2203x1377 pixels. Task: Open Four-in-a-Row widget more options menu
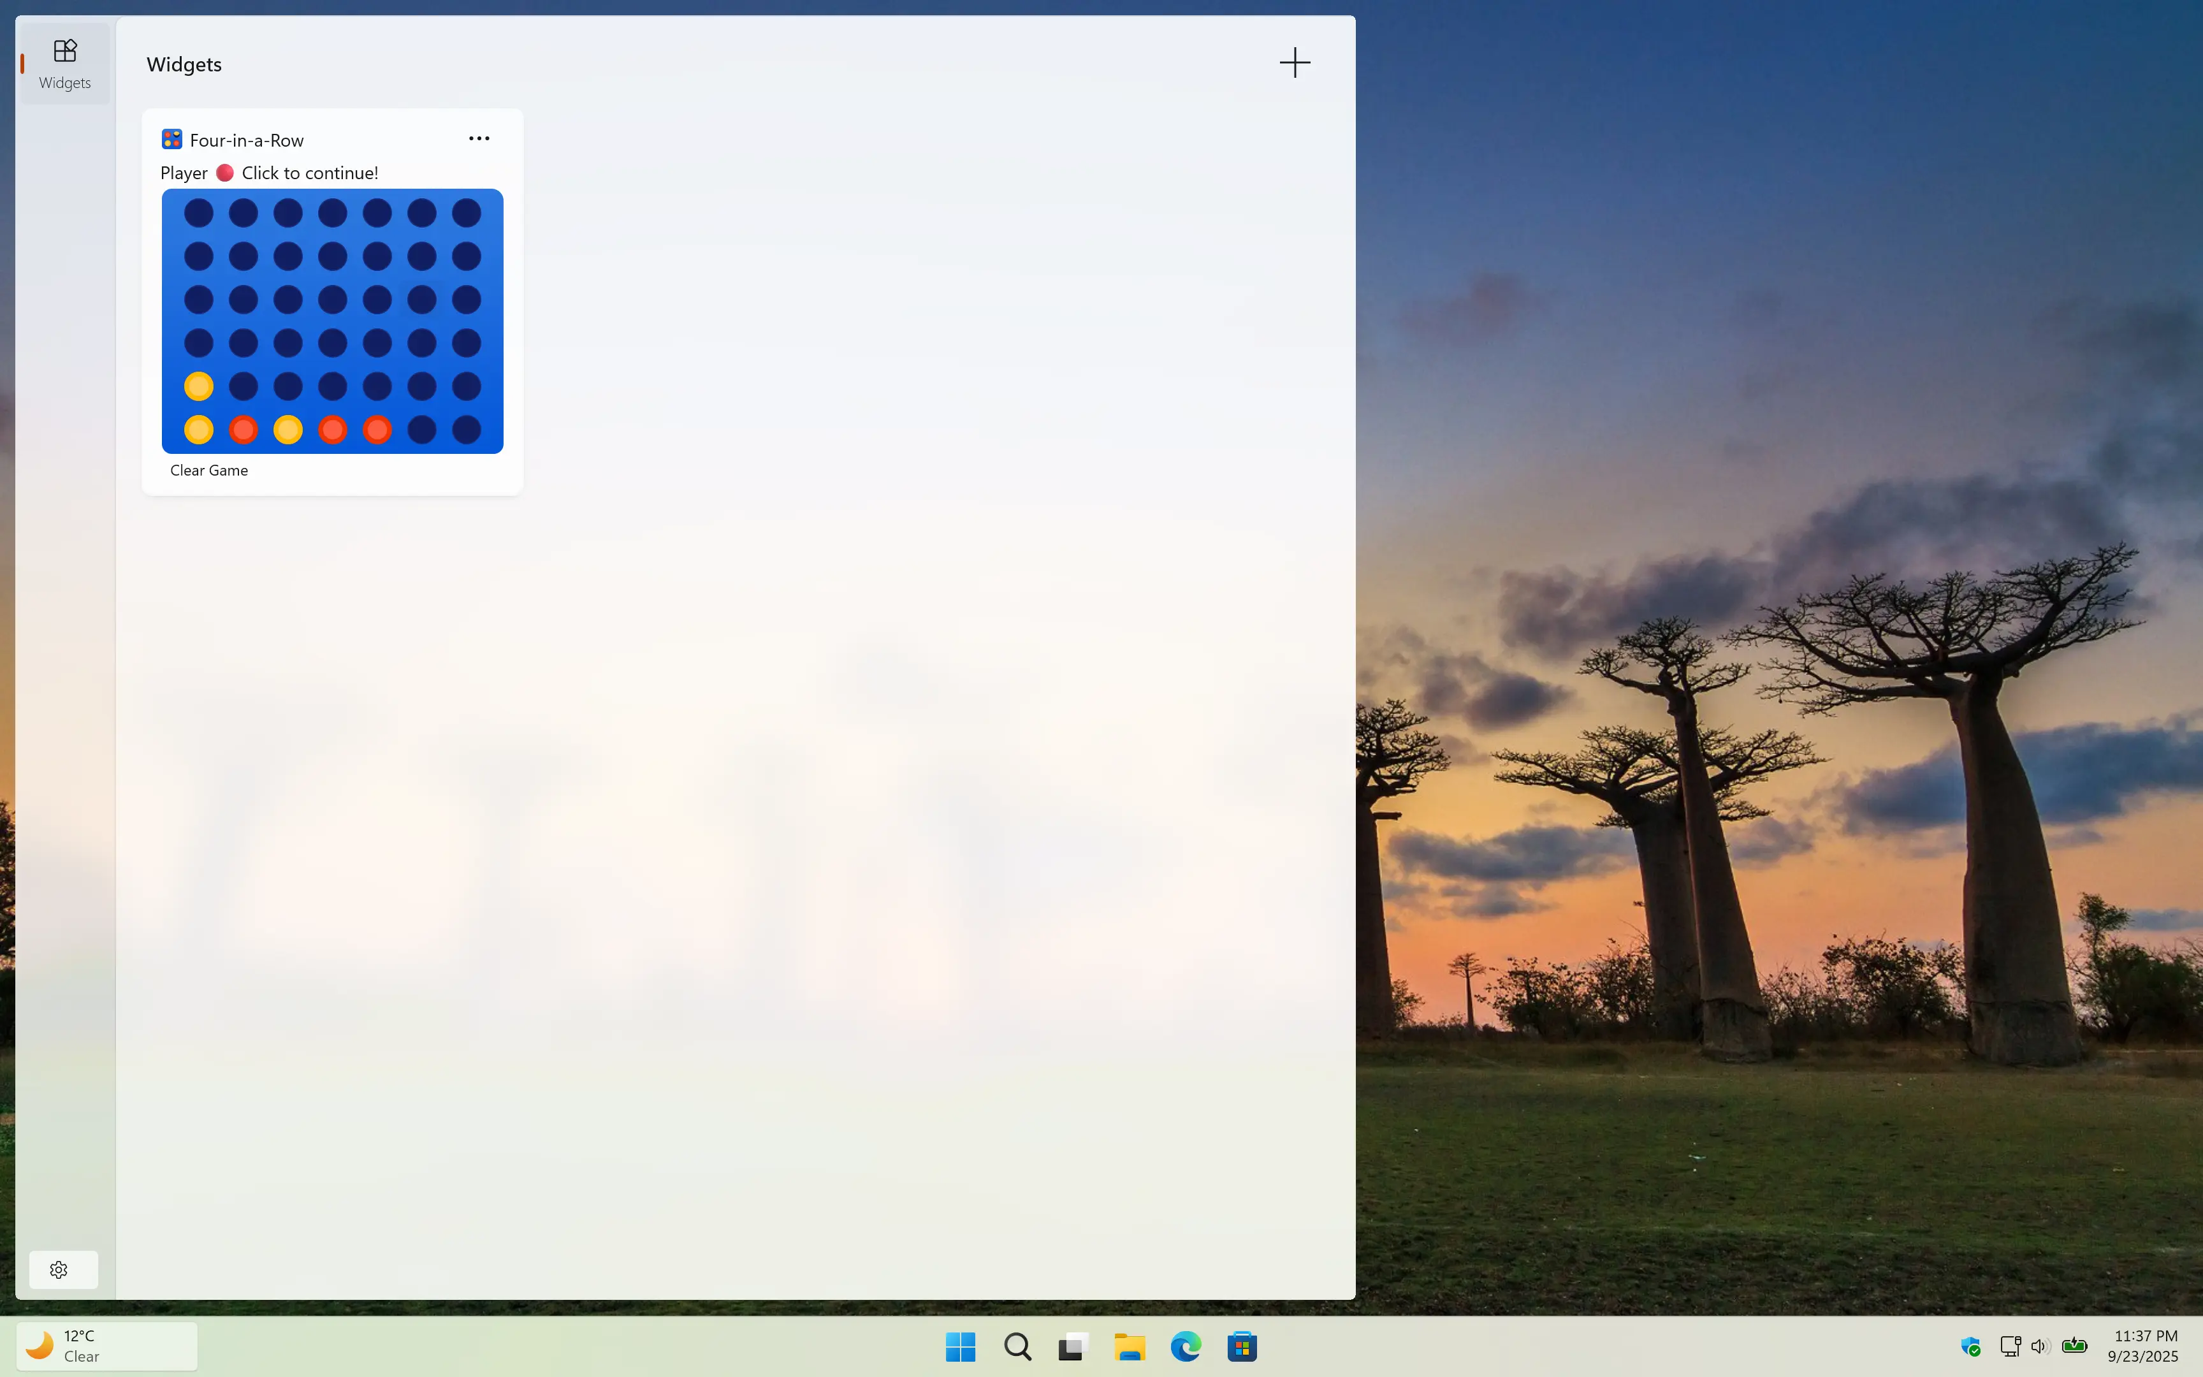click(x=479, y=138)
